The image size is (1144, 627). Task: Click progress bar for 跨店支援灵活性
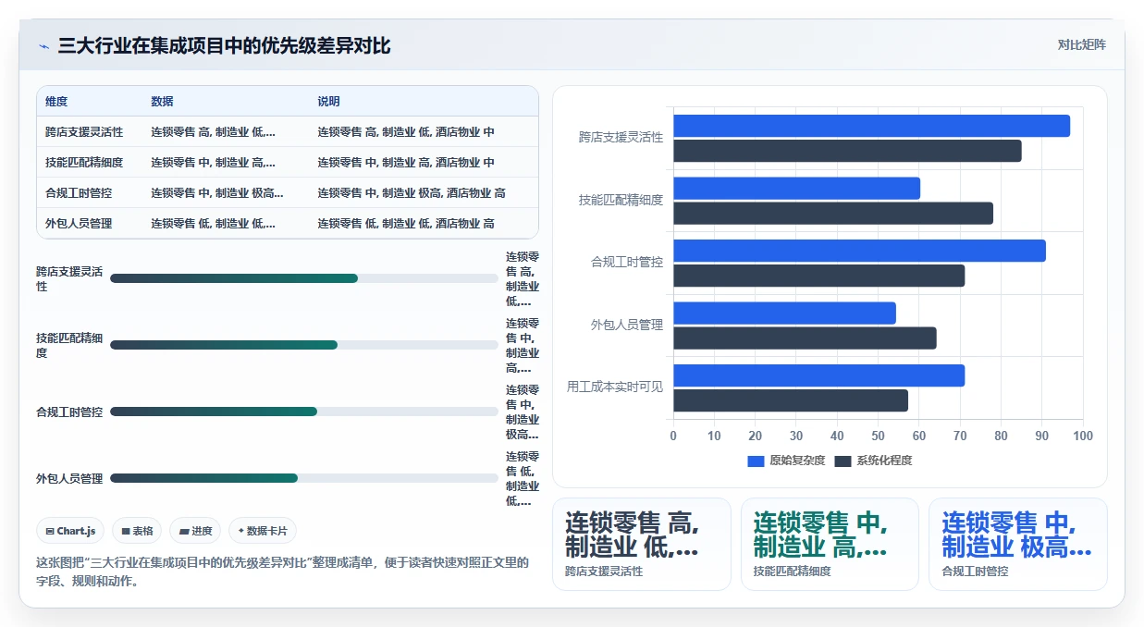[304, 278]
